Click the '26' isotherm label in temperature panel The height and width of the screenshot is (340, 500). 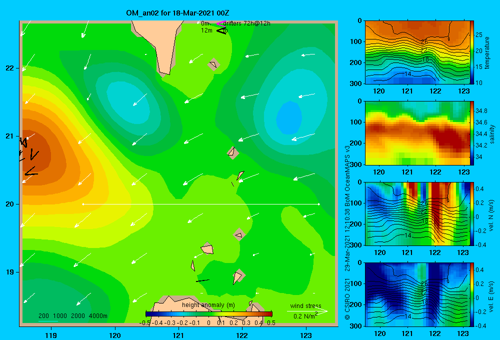[424, 42]
